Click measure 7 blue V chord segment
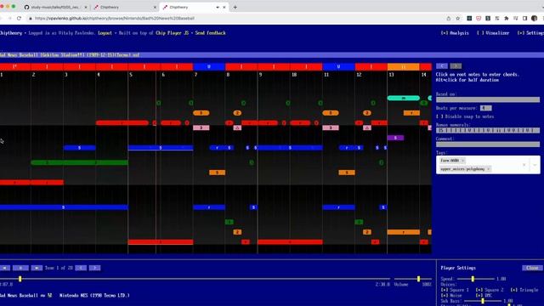 click(x=209, y=66)
